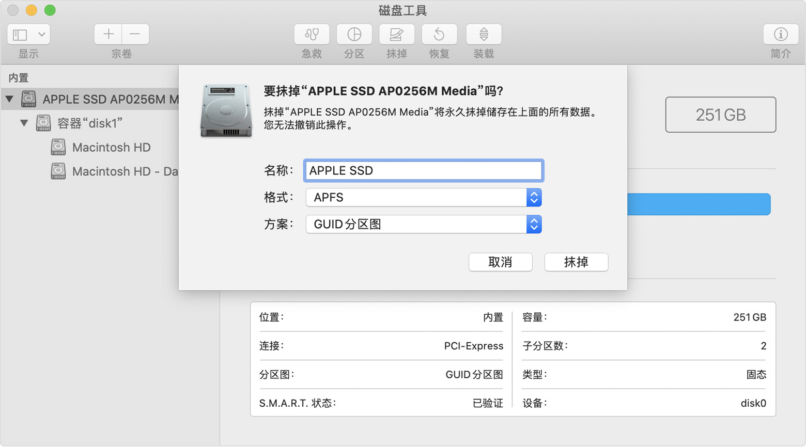Select Macintosh HD in the sidebar
Screen dimensions: 806x447
point(112,147)
